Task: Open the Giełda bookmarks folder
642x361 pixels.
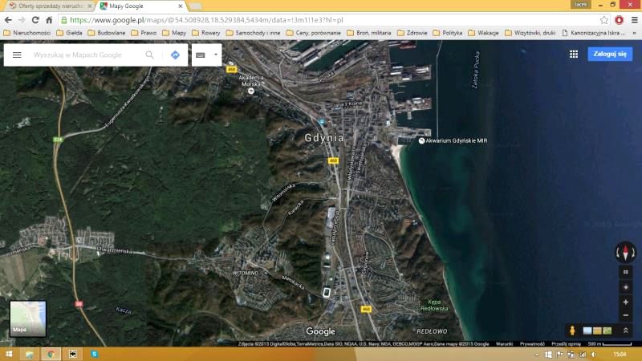Action: (x=69, y=33)
